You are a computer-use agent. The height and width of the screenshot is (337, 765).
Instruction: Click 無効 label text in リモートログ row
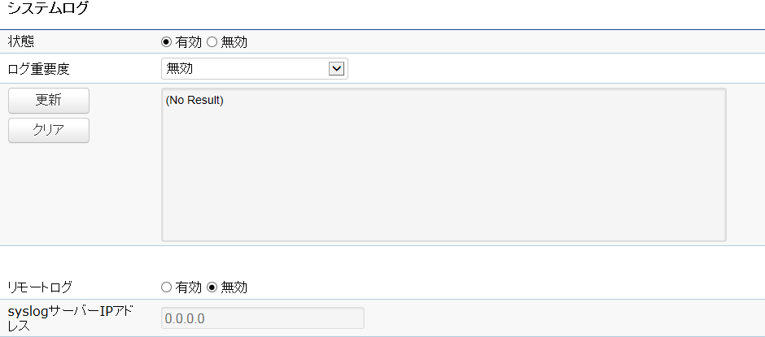tap(234, 287)
